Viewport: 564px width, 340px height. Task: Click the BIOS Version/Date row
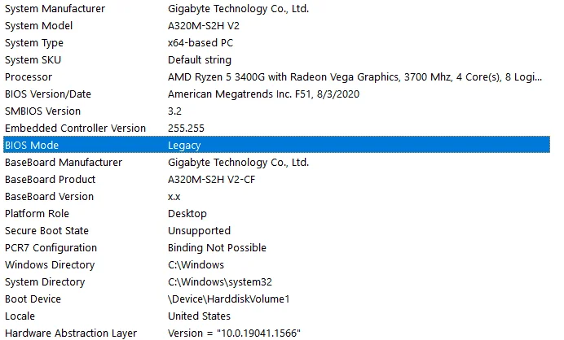click(276, 94)
